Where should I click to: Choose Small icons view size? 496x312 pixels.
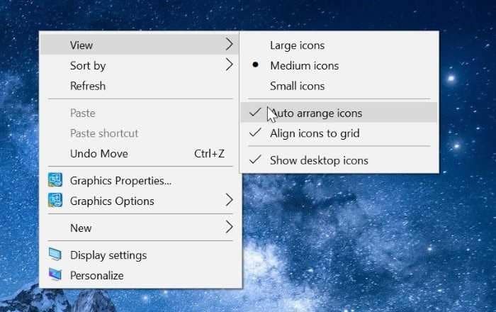point(297,86)
